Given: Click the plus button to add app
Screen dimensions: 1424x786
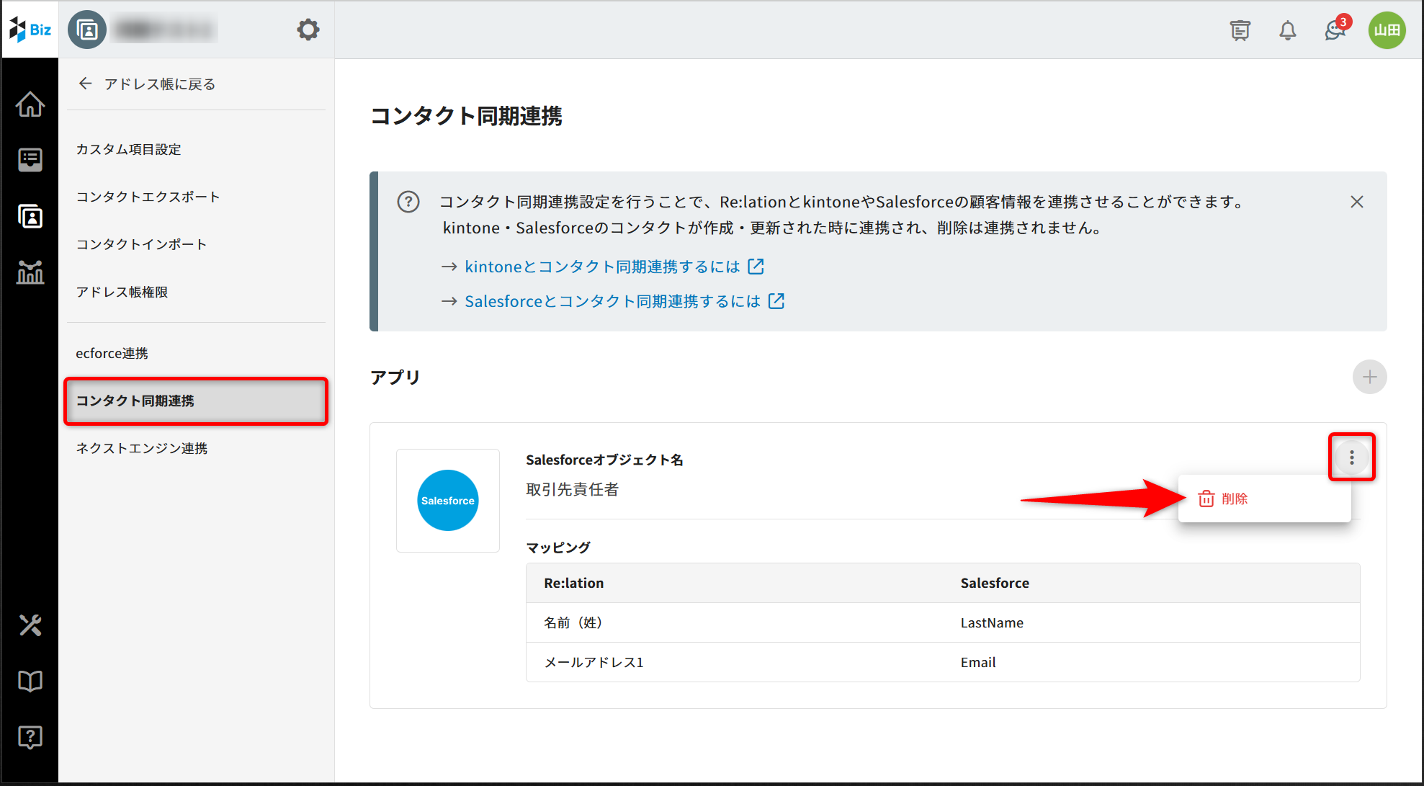Looking at the screenshot, I should (x=1369, y=377).
